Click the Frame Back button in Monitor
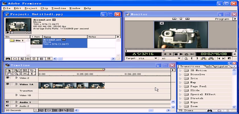239x114 pixels. pyautogui.click(x=165, y=54)
